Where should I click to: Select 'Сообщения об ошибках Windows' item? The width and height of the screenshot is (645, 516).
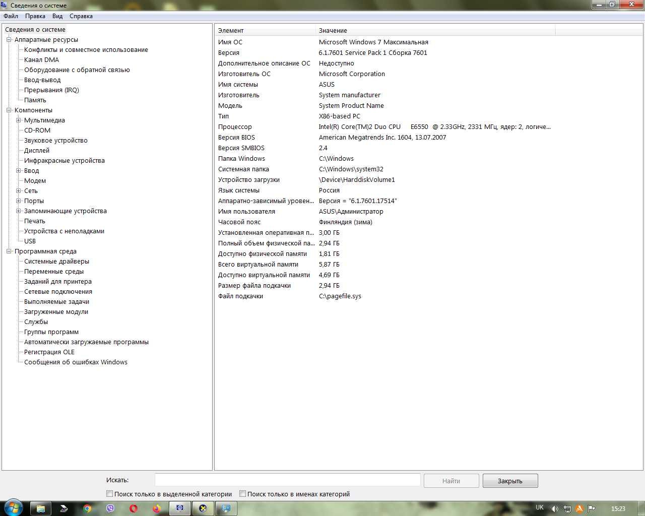point(76,362)
